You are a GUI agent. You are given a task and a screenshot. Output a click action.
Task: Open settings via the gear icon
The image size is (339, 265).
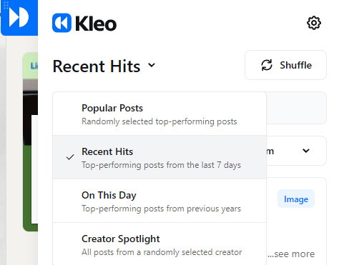click(x=314, y=23)
